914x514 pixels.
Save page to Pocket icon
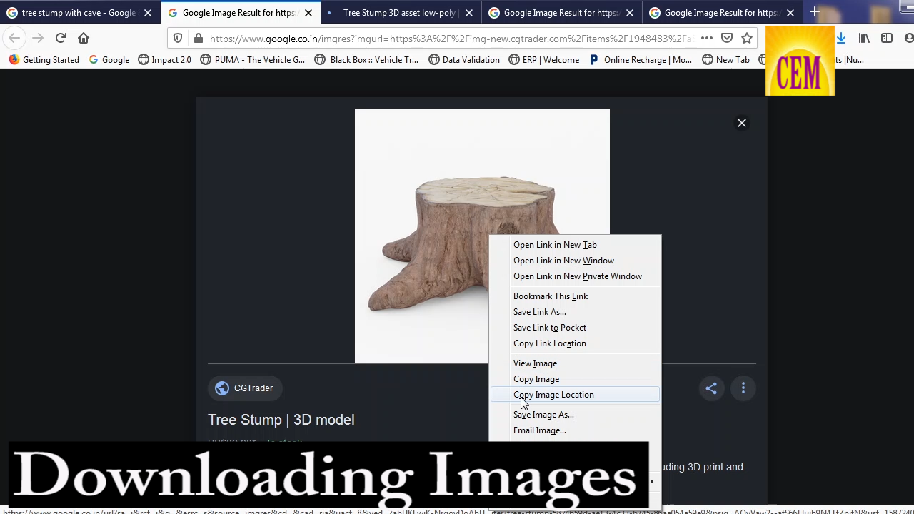(x=727, y=38)
